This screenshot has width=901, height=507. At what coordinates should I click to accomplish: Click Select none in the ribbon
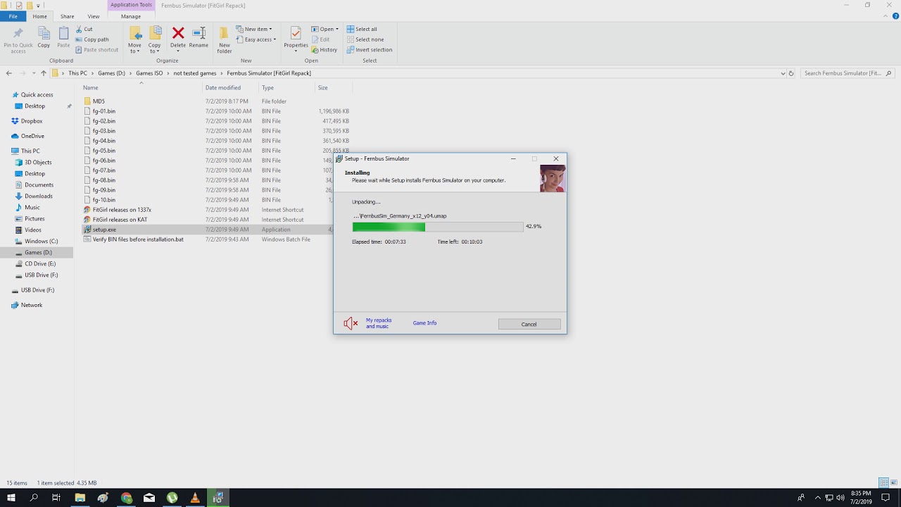tap(365, 39)
